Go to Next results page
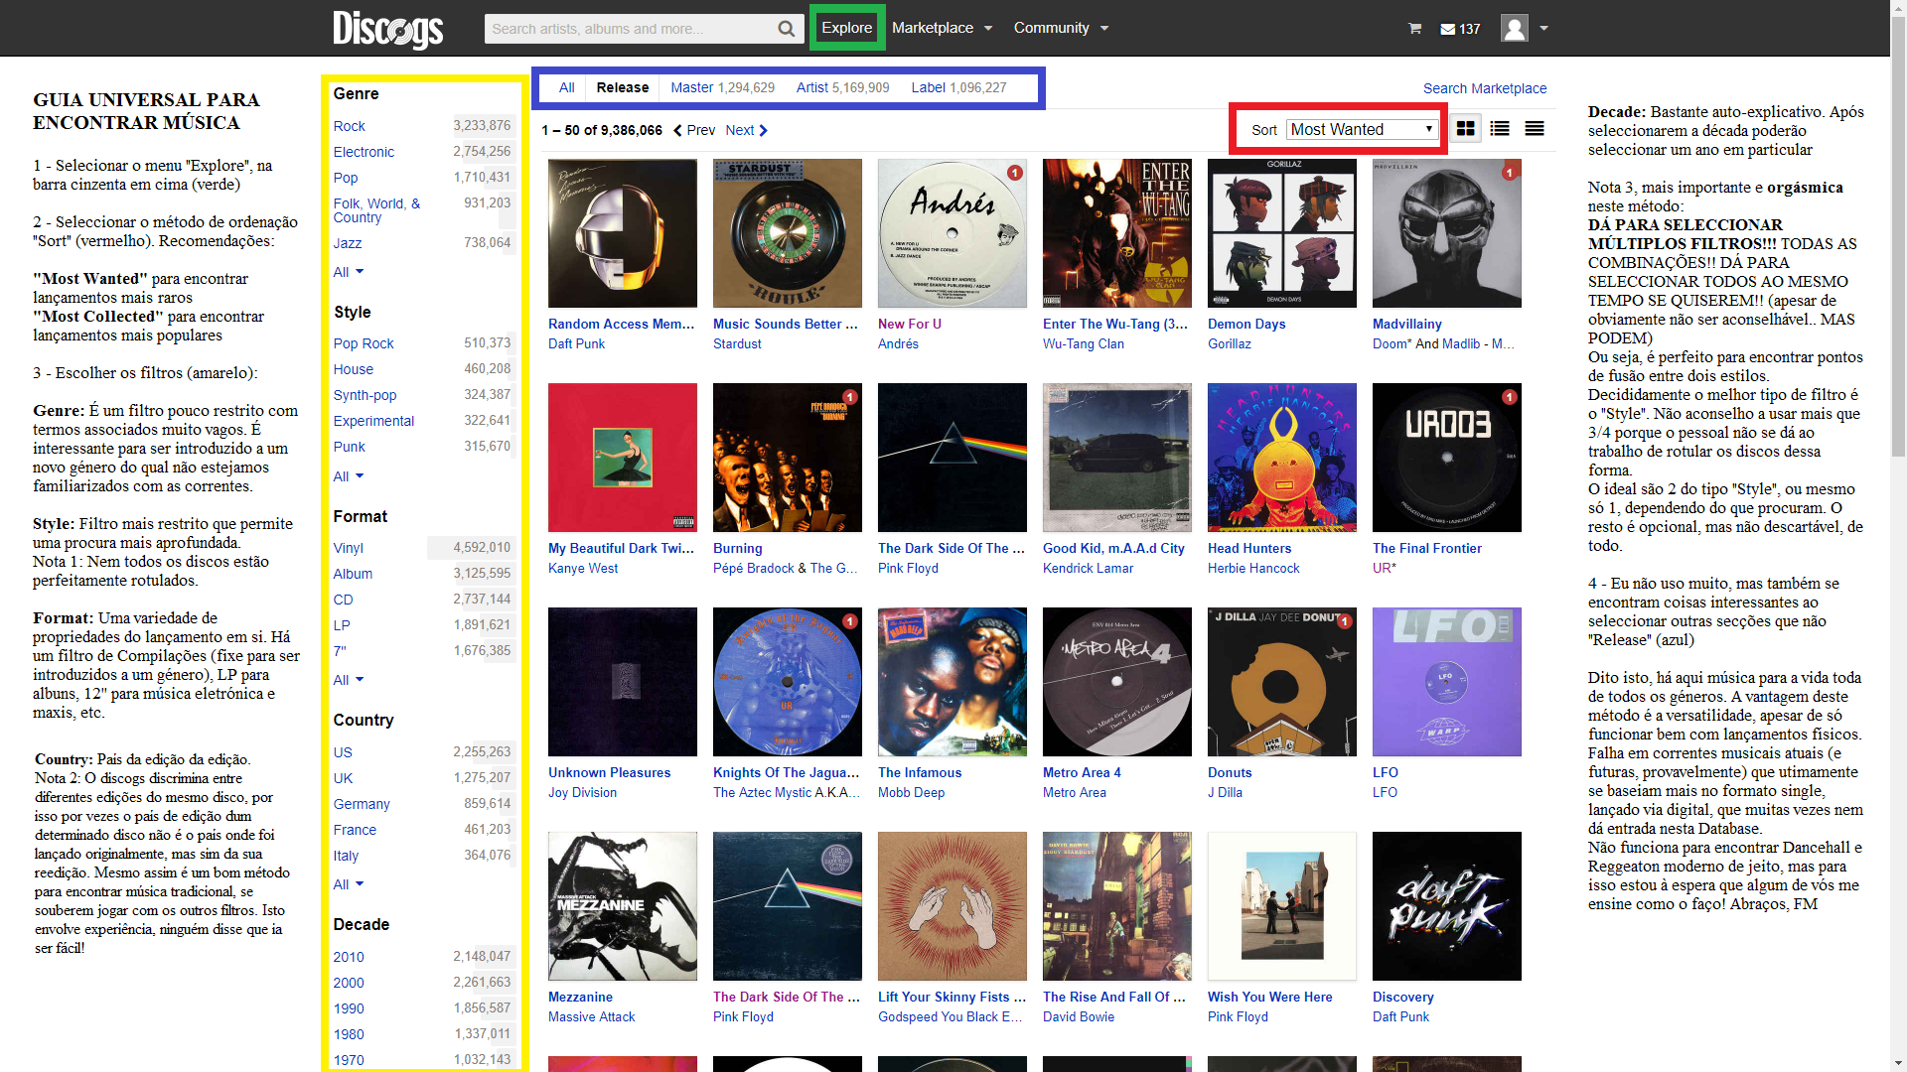This screenshot has height=1072, width=1907. (x=746, y=130)
